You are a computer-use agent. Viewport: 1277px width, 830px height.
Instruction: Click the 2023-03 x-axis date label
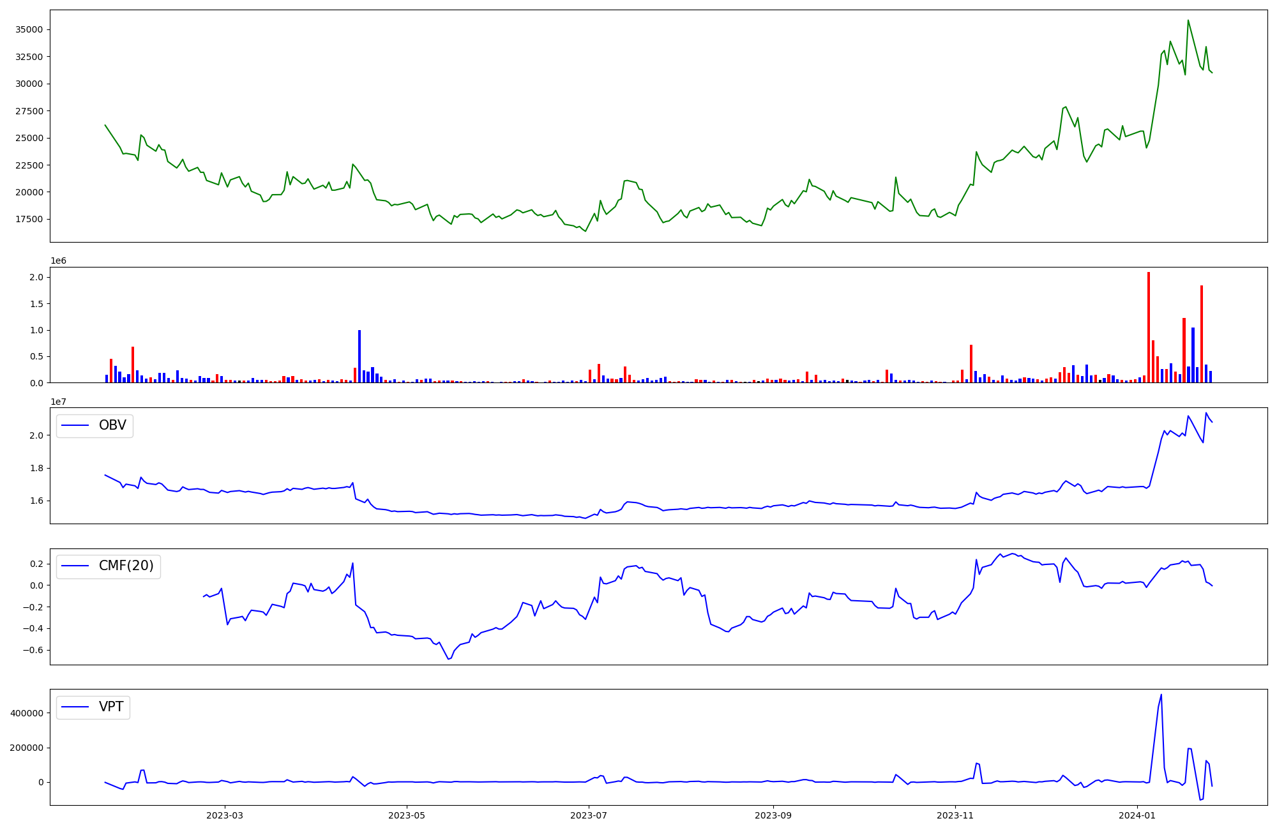pyautogui.click(x=225, y=815)
